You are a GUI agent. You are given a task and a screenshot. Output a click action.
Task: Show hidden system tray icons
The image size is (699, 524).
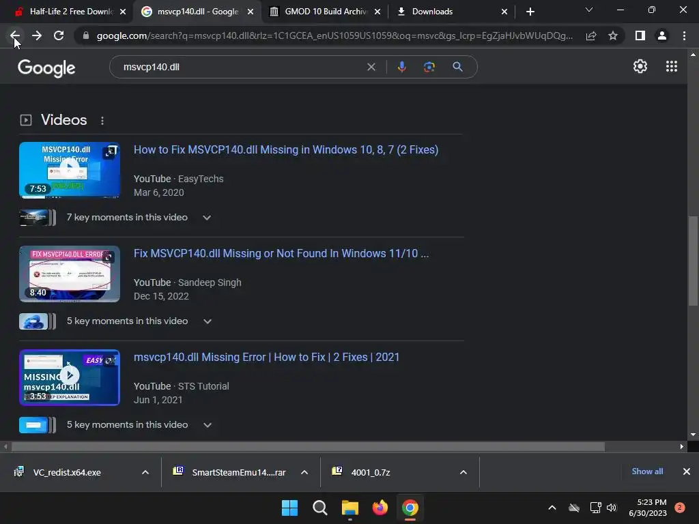552,508
